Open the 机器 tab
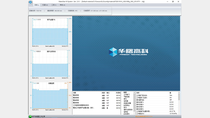 point(45,5)
